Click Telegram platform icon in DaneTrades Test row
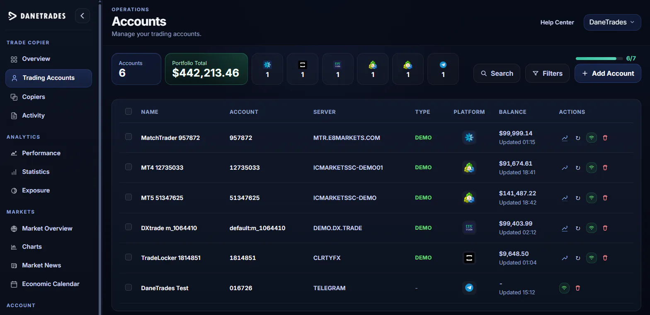The image size is (650, 315). [x=469, y=288]
